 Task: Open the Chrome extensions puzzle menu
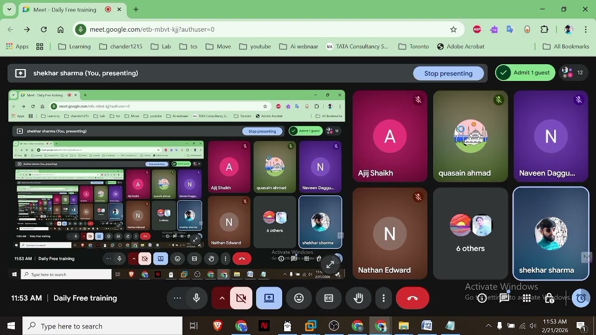tap(544, 29)
